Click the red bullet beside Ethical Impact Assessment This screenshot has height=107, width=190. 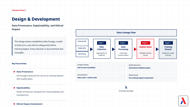pyautogui.click(x=14, y=104)
